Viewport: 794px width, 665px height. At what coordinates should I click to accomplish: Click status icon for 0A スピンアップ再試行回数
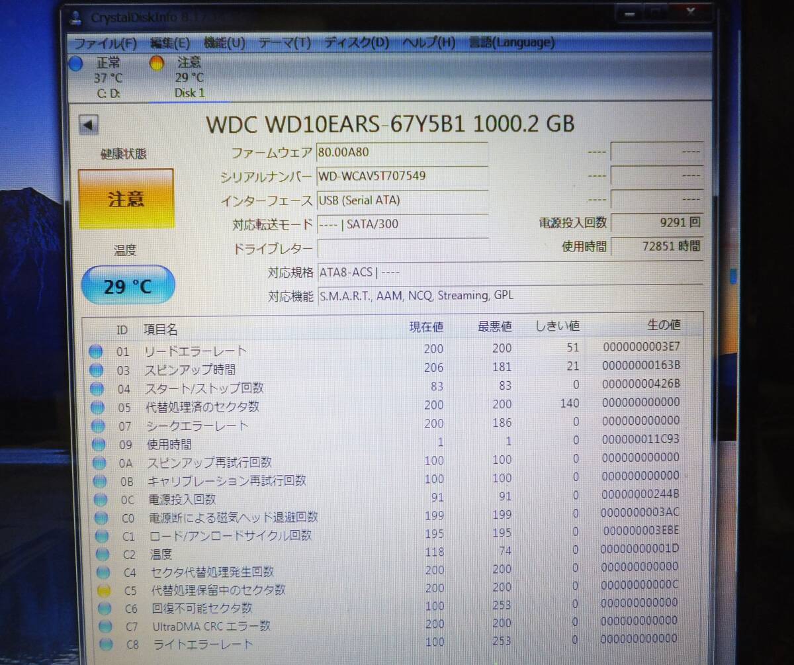point(99,463)
